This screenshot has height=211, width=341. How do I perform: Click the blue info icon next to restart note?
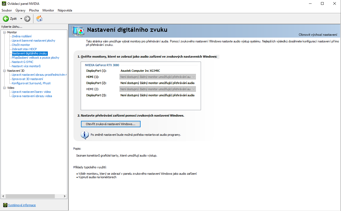[85, 135]
